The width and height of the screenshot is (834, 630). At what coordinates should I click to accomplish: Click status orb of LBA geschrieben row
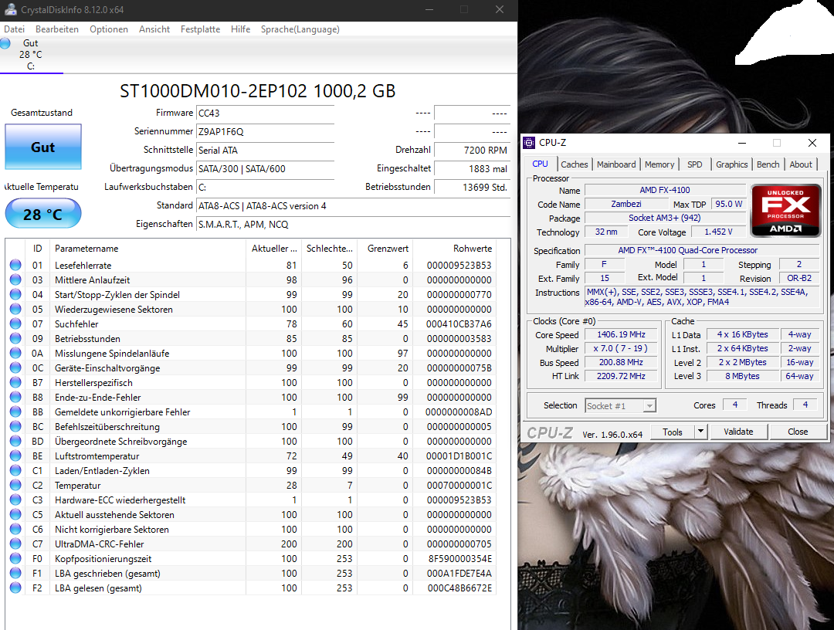tap(15, 573)
